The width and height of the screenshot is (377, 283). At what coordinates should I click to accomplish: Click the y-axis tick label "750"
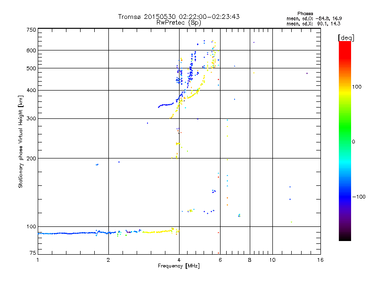click(x=31, y=30)
